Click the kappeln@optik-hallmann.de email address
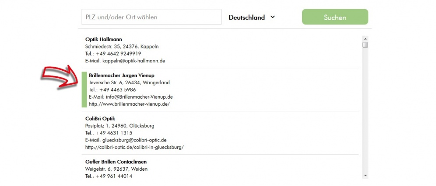The width and height of the screenshot is (436, 186). (134, 61)
